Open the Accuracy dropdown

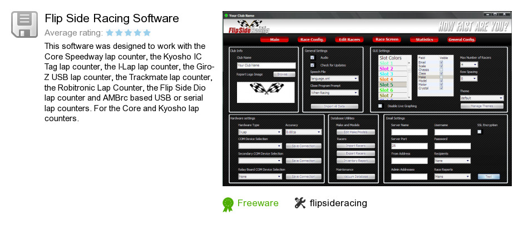click(304, 132)
